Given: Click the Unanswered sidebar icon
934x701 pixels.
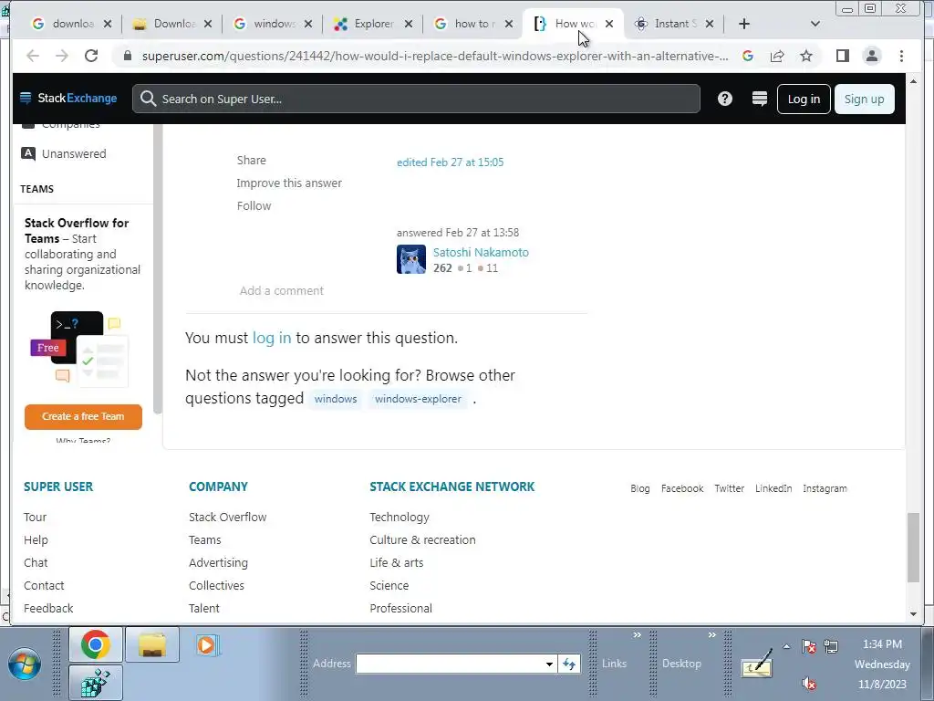Looking at the screenshot, I should click(28, 153).
